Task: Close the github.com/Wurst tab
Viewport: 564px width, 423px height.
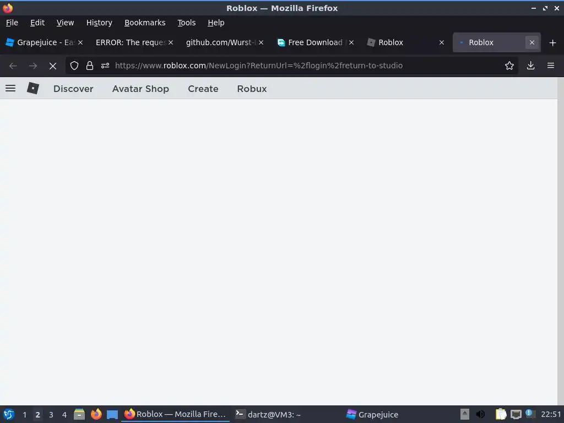Action: click(261, 42)
